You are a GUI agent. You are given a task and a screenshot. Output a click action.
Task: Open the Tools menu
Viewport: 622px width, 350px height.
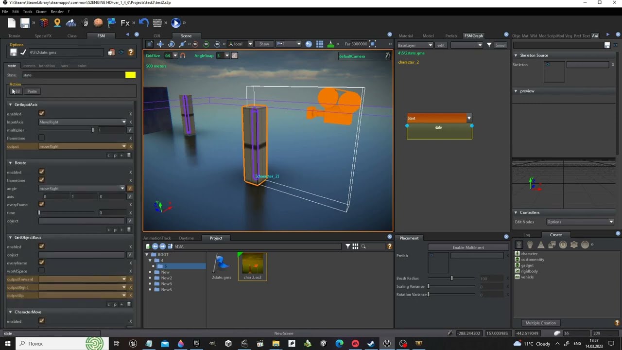[27, 11]
